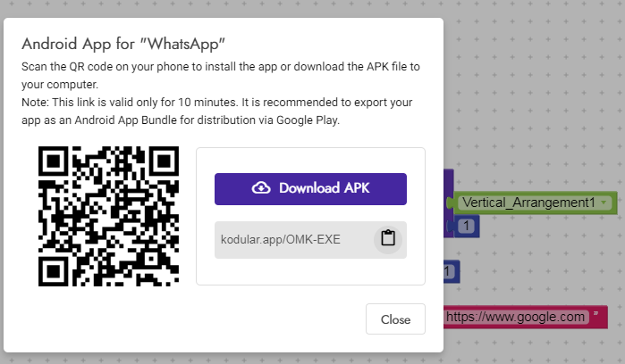This screenshot has height=364, width=625.
Task: Select the number 1 block under Vertical_Arrangement1
Action: (466, 227)
